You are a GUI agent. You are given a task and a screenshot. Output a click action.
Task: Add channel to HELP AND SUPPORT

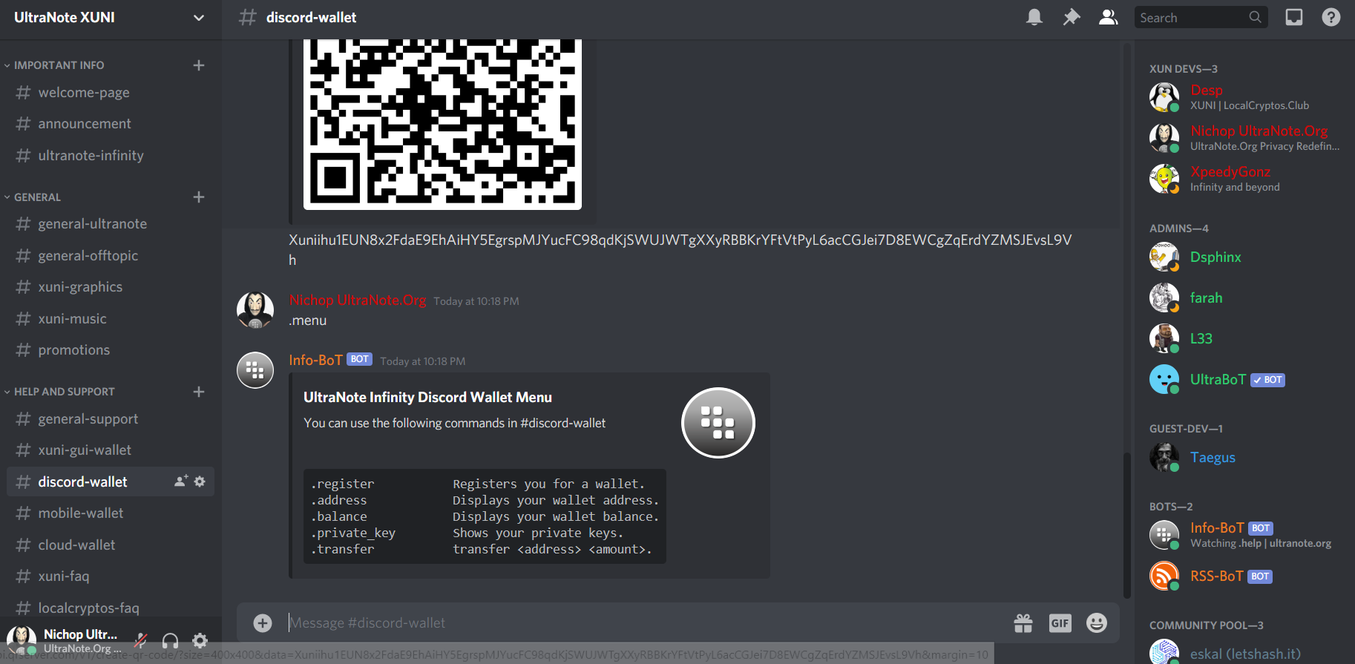[199, 392]
